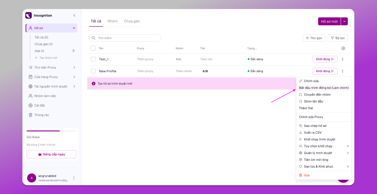The height and width of the screenshot is (194, 377).
Task: Click Thêm nhóm in the New Profile row
Action: 184,71
